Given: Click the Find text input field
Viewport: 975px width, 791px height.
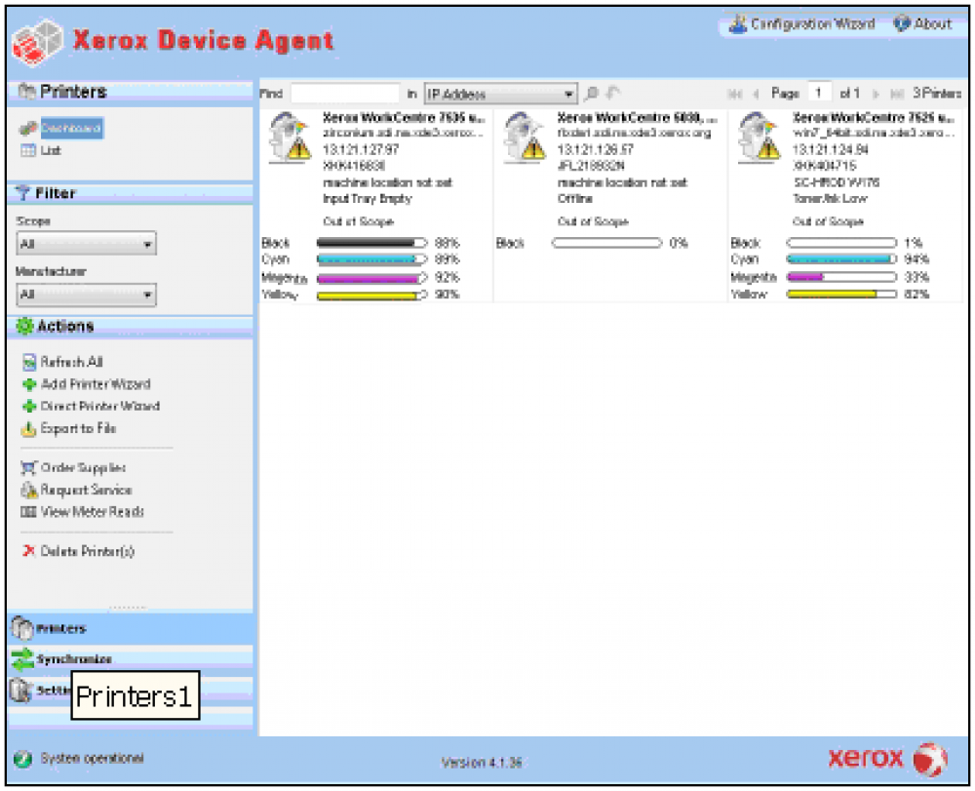Looking at the screenshot, I should [345, 94].
